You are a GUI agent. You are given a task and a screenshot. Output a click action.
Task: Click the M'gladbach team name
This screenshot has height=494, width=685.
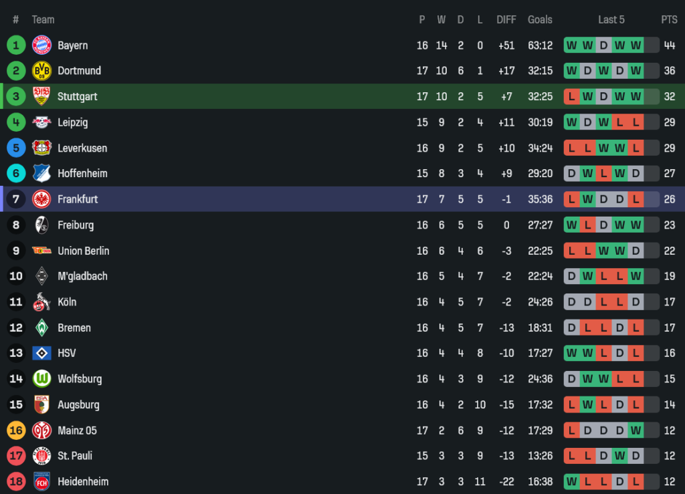tap(82, 276)
